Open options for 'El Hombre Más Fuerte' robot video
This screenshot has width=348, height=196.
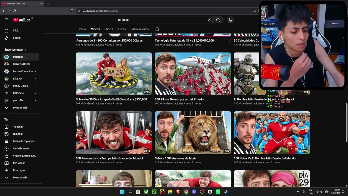pos(308,100)
